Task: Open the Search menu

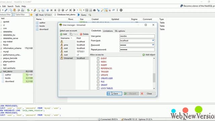Action: 10,6
